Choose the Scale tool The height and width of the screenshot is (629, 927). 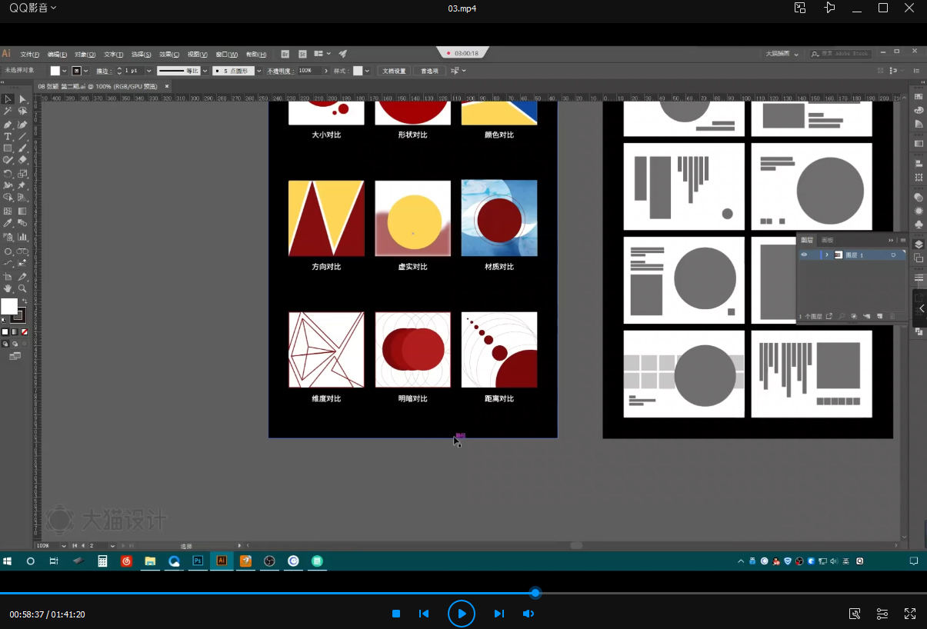pyautogui.click(x=22, y=174)
